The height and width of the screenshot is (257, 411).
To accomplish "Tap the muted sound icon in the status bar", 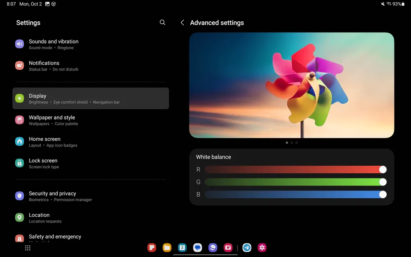I will point(383,4).
